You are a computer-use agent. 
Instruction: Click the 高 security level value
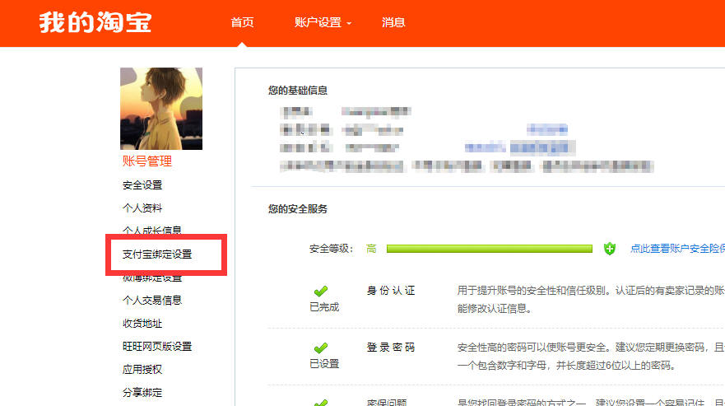click(x=371, y=249)
